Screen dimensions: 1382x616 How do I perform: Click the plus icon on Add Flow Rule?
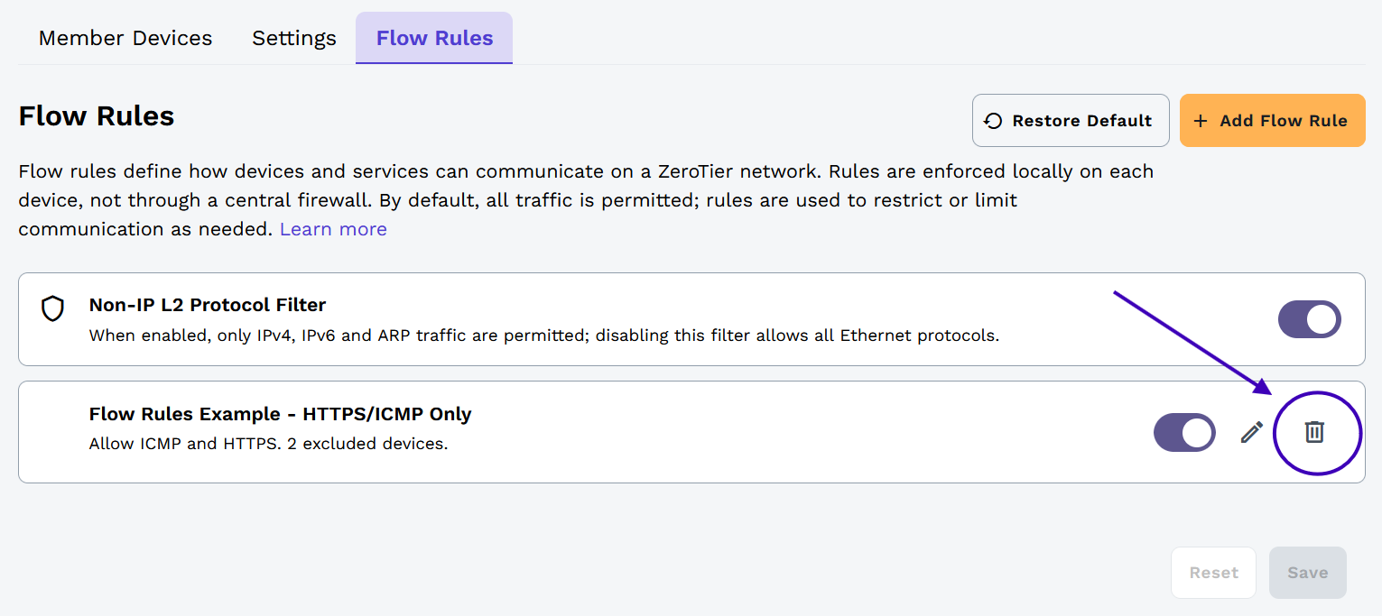[x=1201, y=120]
